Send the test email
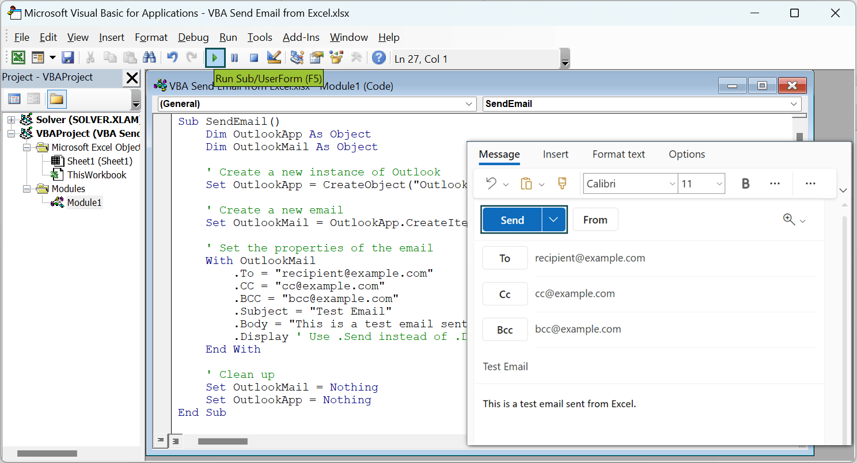The width and height of the screenshot is (857, 463). (511, 219)
